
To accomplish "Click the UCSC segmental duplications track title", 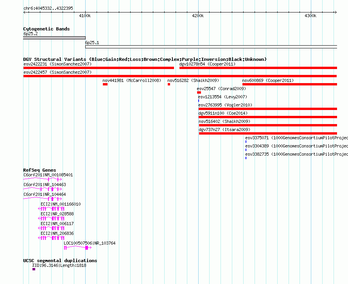I will (x=60, y=261).
